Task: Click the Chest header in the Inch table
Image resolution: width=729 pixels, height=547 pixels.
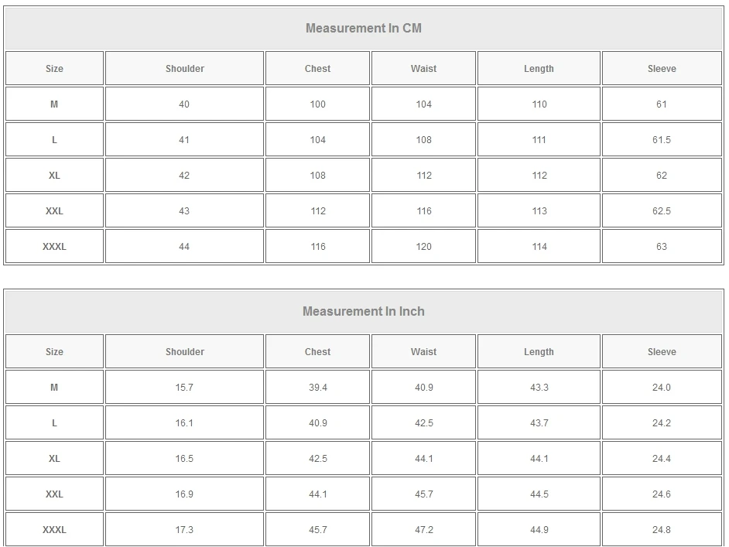Action: tap(318, 352)
